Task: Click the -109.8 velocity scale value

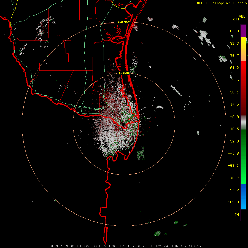Action: (x=232, y=202)
